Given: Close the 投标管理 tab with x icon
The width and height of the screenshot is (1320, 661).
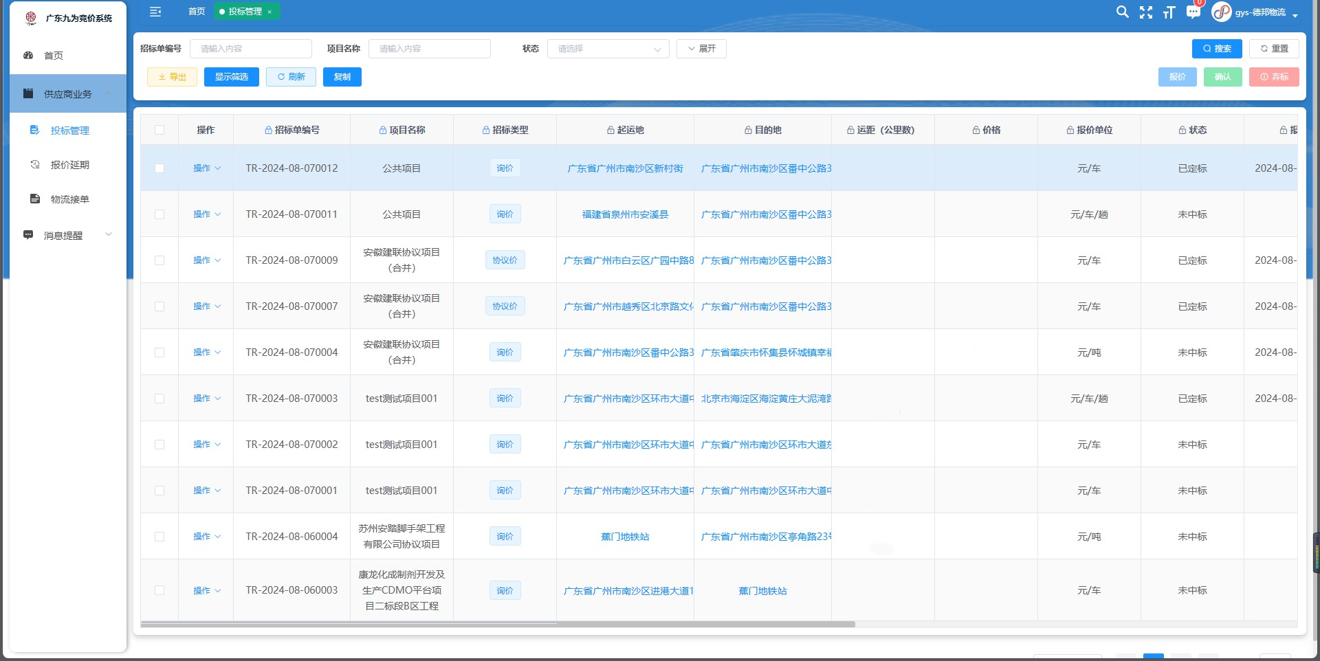Looking at the screenshot, I should [269, 12].
